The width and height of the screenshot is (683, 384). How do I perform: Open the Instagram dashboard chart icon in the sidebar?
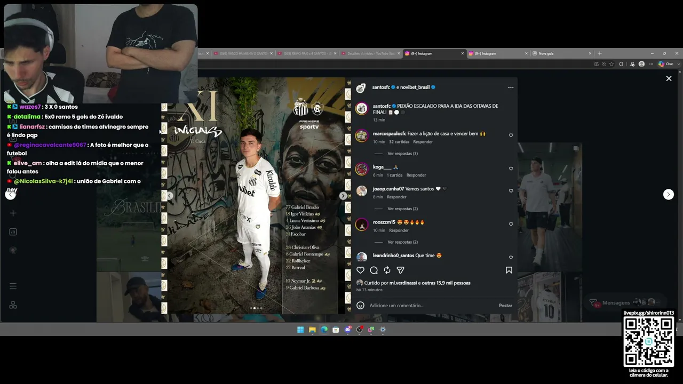(13, 232)
